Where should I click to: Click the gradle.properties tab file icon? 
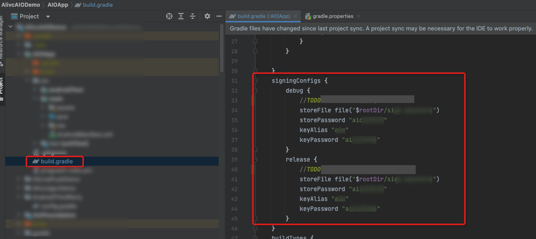click(x=308, y=16)
